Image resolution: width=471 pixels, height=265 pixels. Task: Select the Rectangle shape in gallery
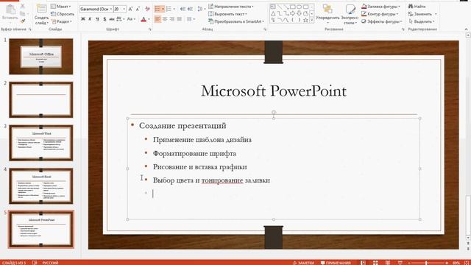click(292, 7)
